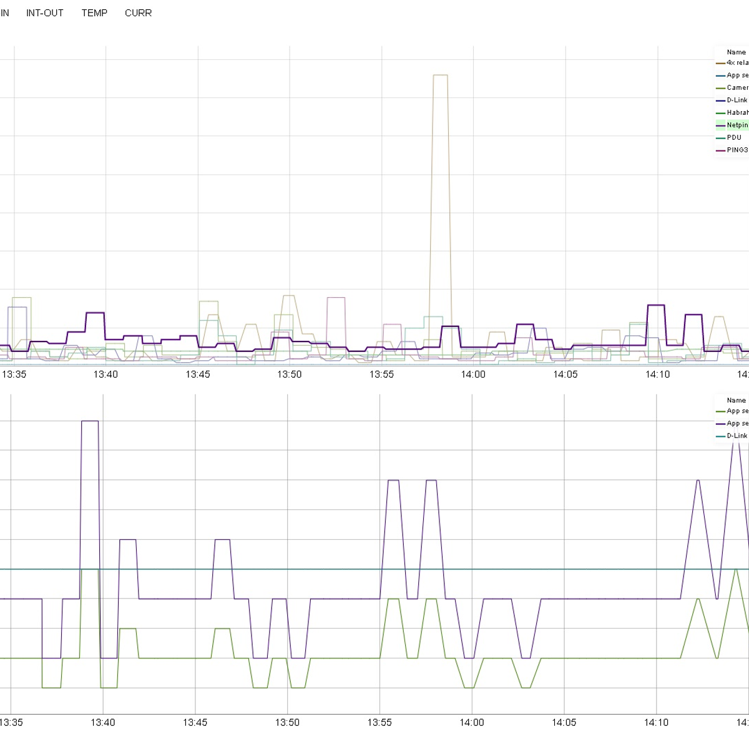Screen dimensions: 749x749
Task: Click green App server entry in bottom legend
Action: (737, 411)
